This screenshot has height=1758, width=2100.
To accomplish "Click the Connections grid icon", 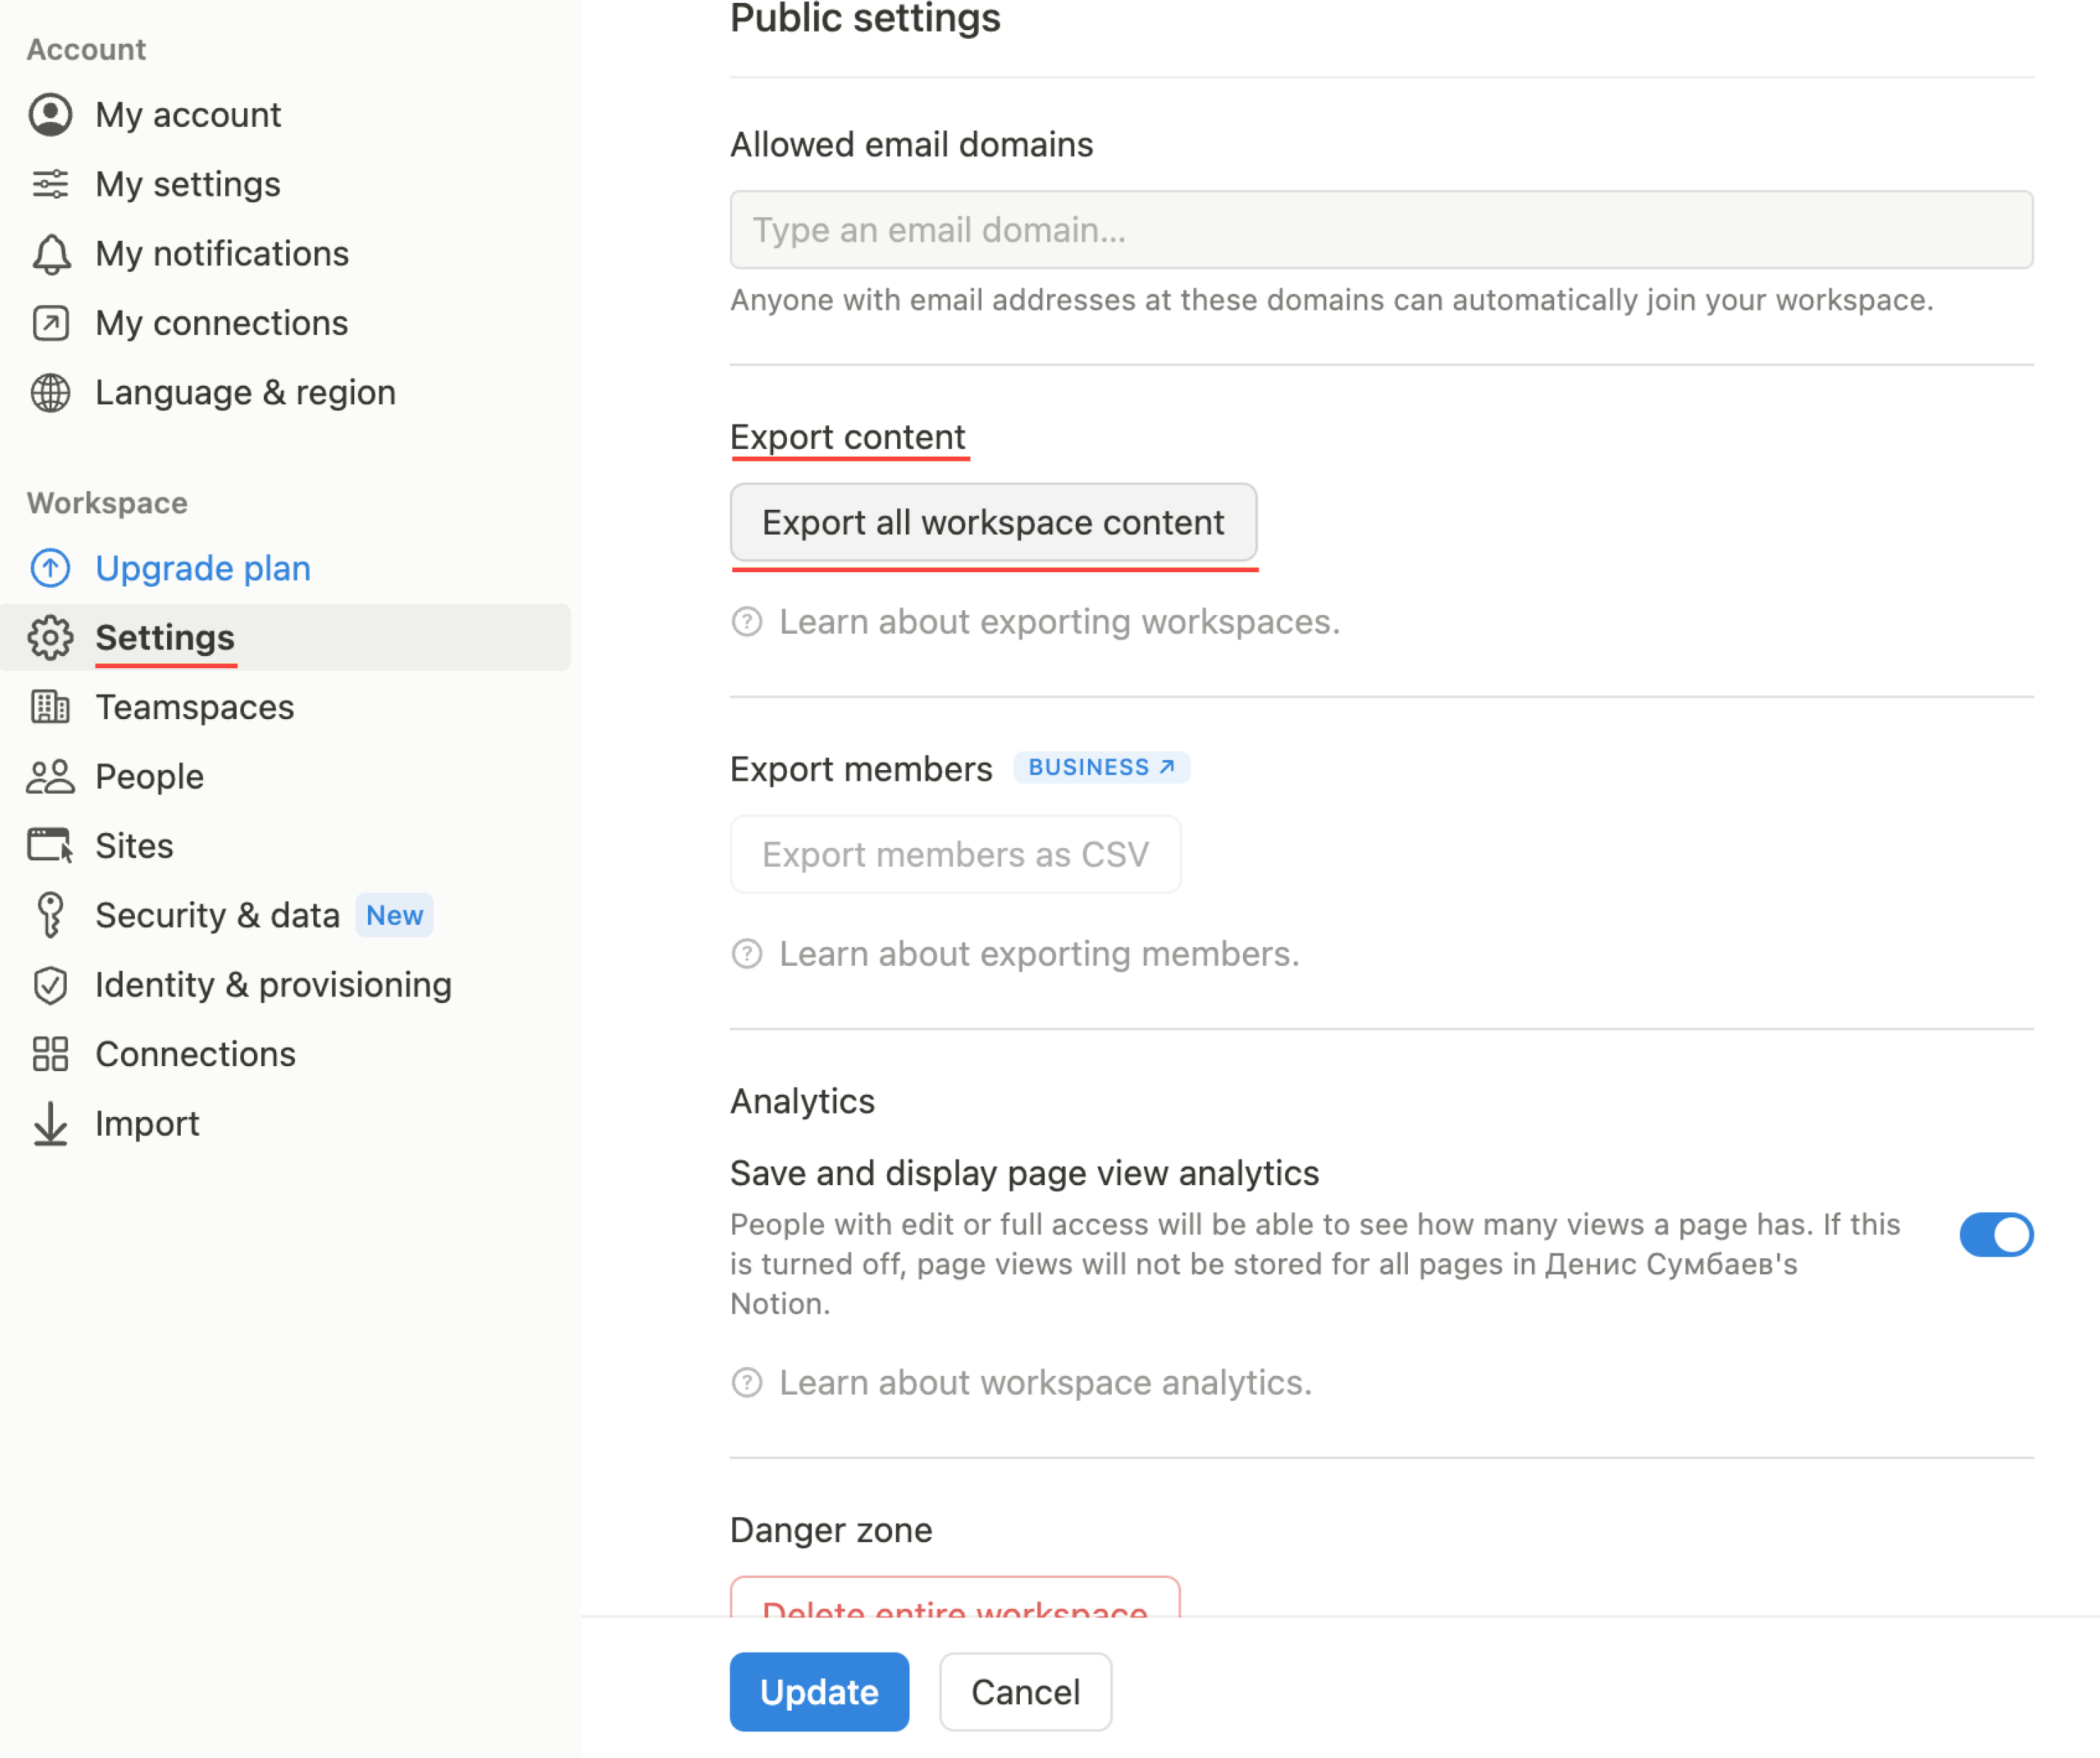I will [x=50, y=1053].
